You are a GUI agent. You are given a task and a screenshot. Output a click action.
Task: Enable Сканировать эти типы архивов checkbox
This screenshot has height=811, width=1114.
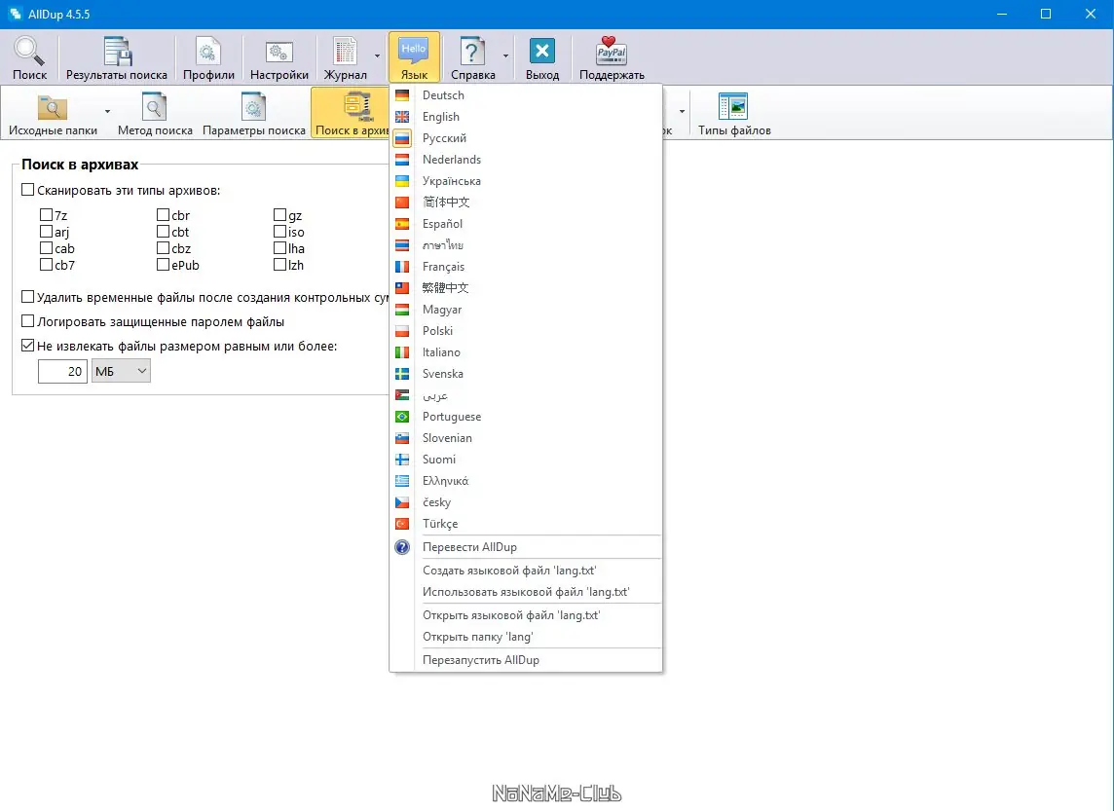click(x=27, y=190)
